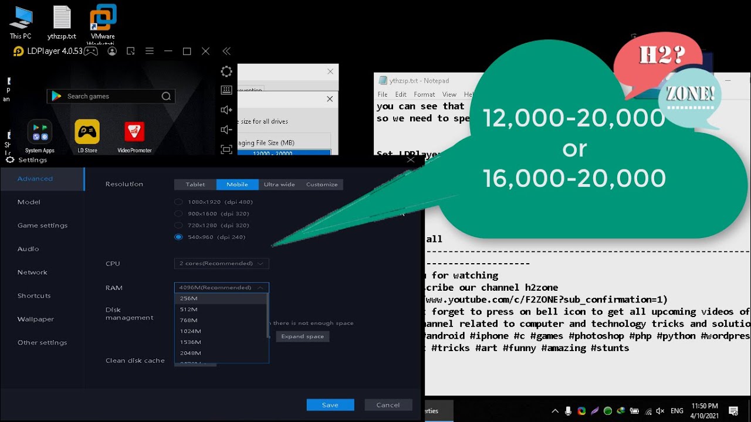Open the Advanced settings section
The width and height of the screenshot is (751, 422).
(42, 178)
